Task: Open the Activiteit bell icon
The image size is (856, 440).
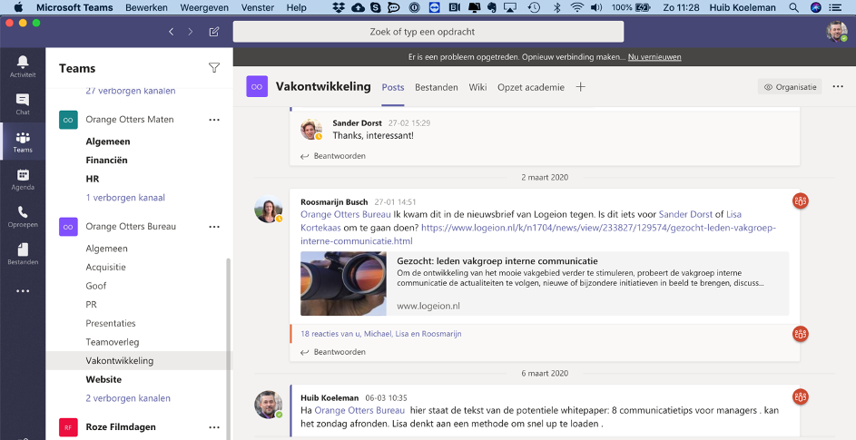Action: click(23, 66)
